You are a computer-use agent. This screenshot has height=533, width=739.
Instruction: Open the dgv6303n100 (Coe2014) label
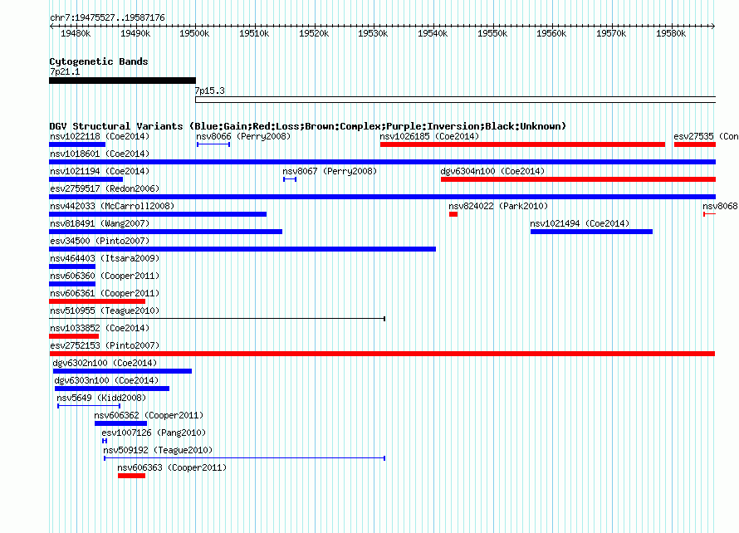point(106,380)
